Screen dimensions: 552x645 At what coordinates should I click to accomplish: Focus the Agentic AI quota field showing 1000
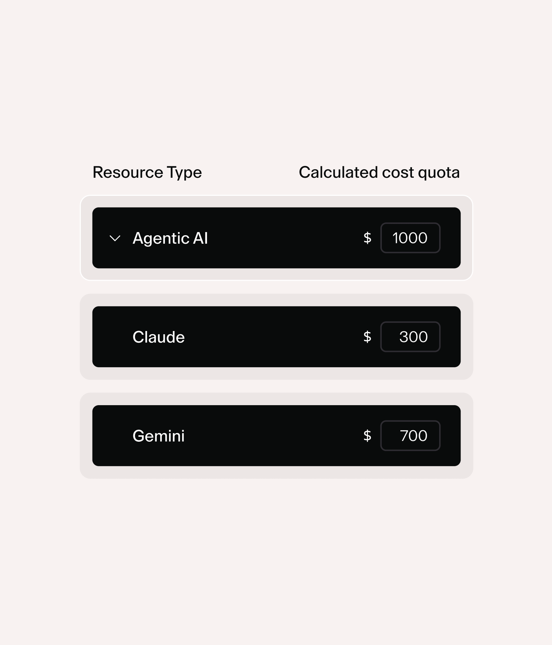coord(410,238)
